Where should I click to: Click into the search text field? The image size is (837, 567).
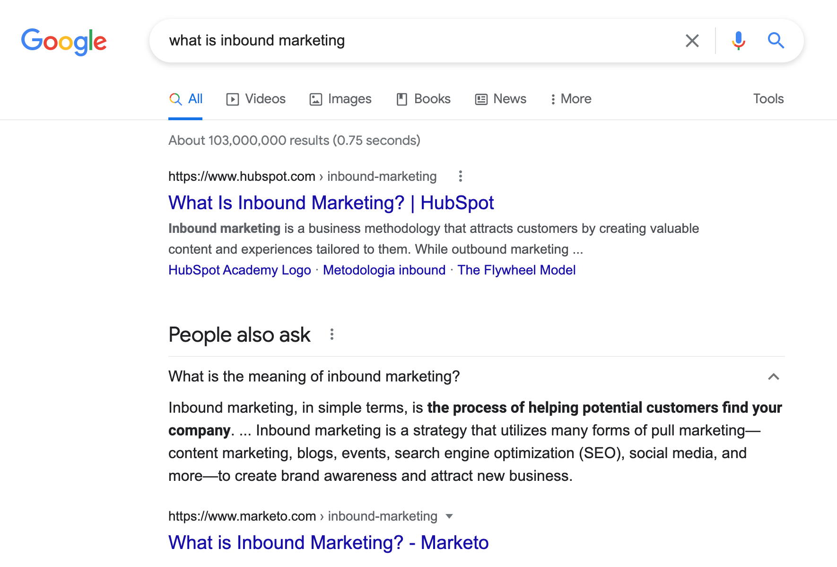coord(416,41)
